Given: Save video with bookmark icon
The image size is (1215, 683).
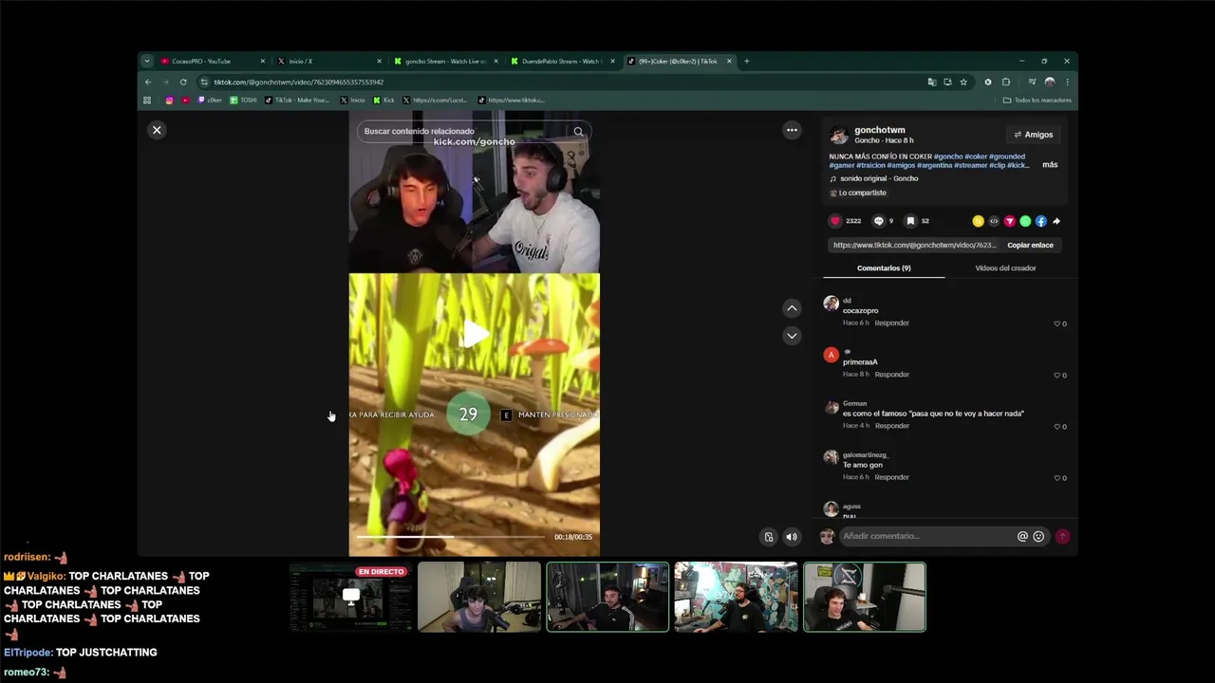Looking at the screenshot, I should coord(910,221).
